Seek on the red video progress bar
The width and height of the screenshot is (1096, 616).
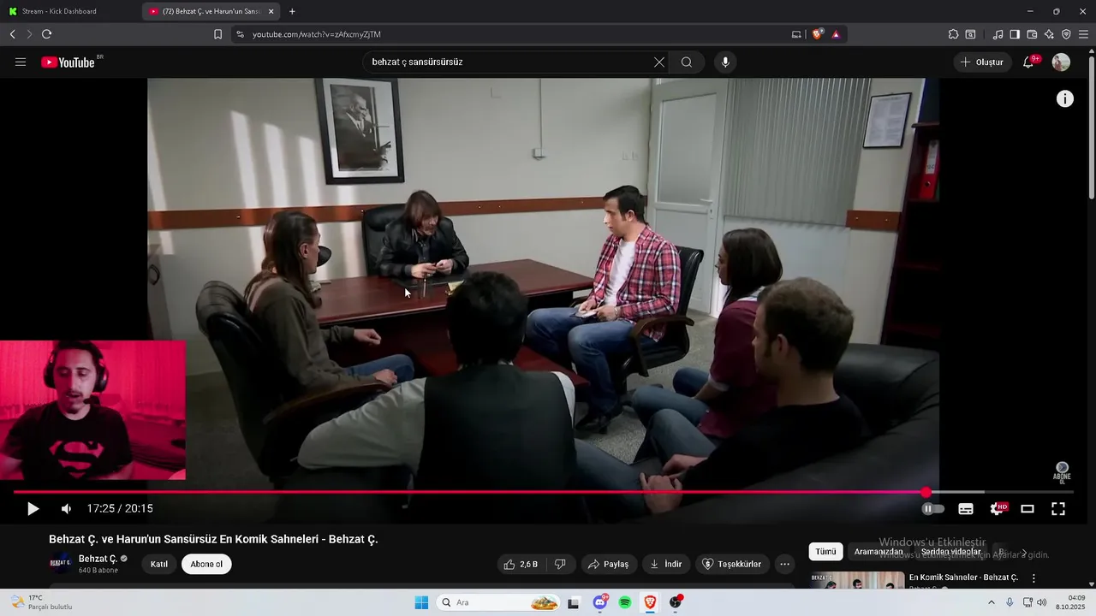pos(543,493)
